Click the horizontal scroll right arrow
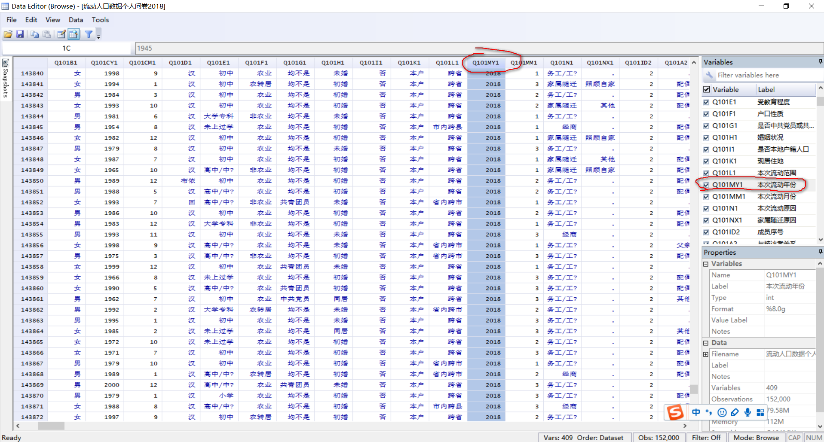Image resolution: width=824 pixels, height=442 pixels. pyautogui.click(x=685, y=426)
